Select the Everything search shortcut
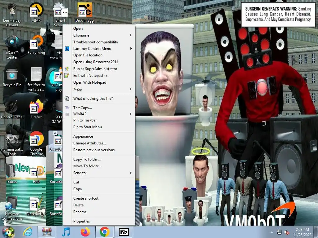Screen dimensions: 318x238 (x=36, y=45)
